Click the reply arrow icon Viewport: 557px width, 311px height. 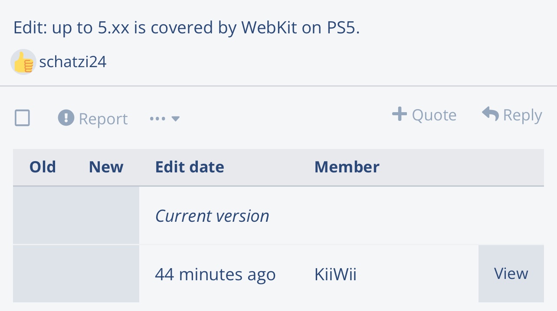[490, 114]
